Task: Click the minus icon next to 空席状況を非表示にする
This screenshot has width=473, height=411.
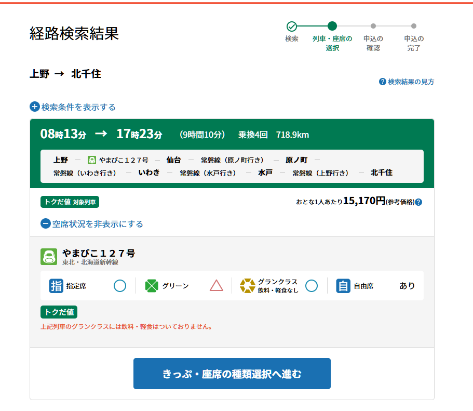Action: pyautogui.click(x=46, y=224)
